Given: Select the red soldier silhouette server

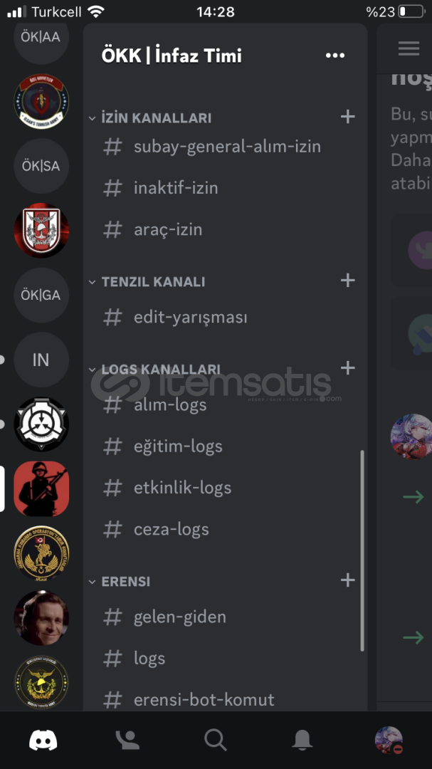Looking at the screenshot, I should click(41, 488).
